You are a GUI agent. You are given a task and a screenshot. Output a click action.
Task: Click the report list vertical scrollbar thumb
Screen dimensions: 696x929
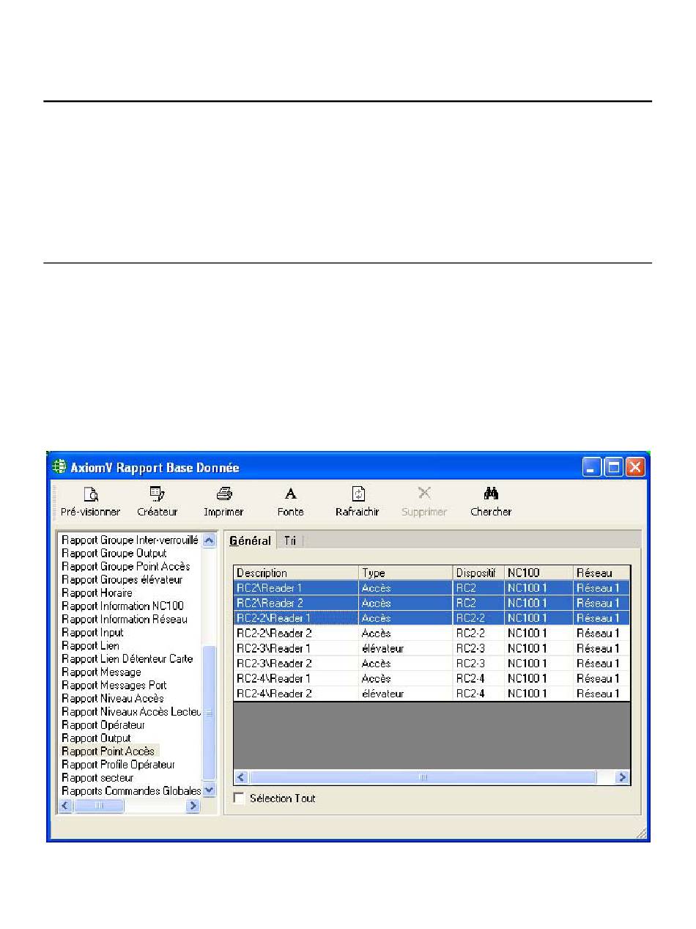click(x=209, y=713)
